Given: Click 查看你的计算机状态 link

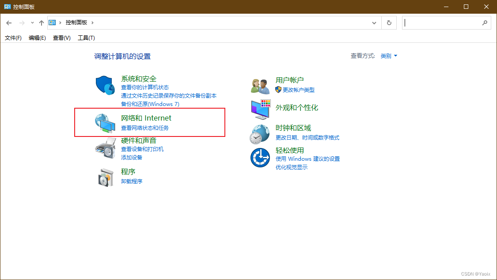Looking at the screenshot, I should click(x=145, y=87).
